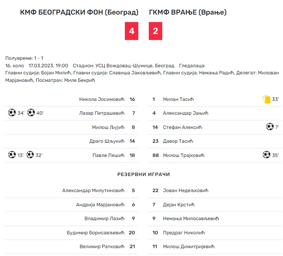This screenshot has height=256, width=283.
Task: Select reserve Милош Димитријевић
Action: coord(189,247)
